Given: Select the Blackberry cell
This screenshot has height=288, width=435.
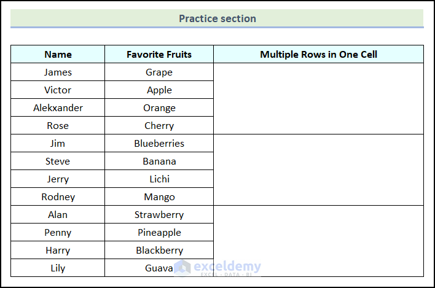Looking at the screenshot, I should [x=159, y=250].
